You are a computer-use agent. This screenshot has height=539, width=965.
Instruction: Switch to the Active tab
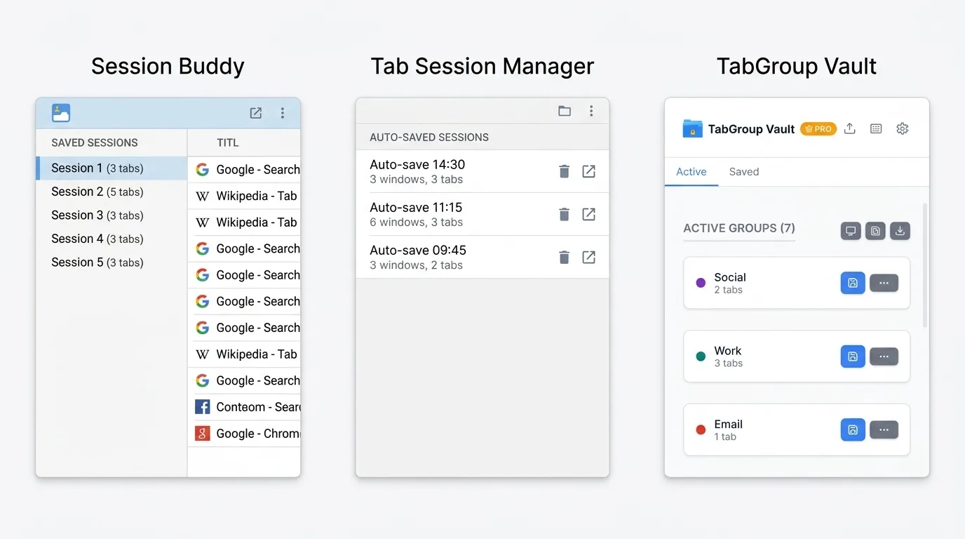click(691, 172)
